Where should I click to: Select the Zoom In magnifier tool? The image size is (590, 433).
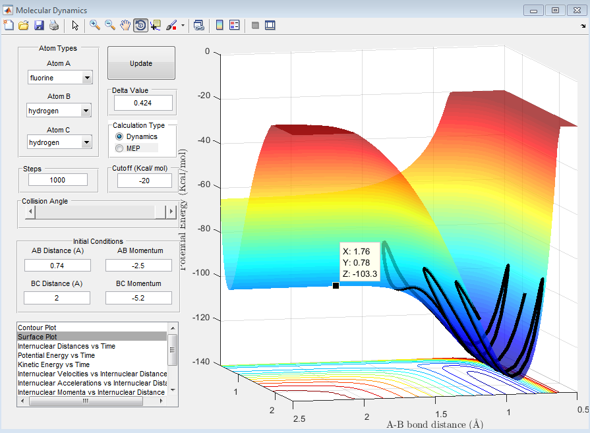click(x=95, y=25)
